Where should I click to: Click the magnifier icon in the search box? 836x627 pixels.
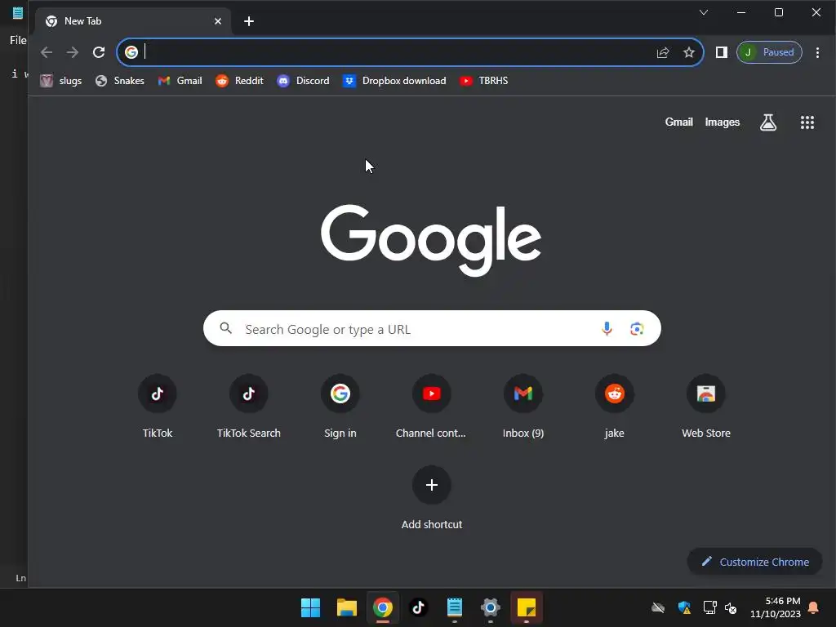coord(226,328)
